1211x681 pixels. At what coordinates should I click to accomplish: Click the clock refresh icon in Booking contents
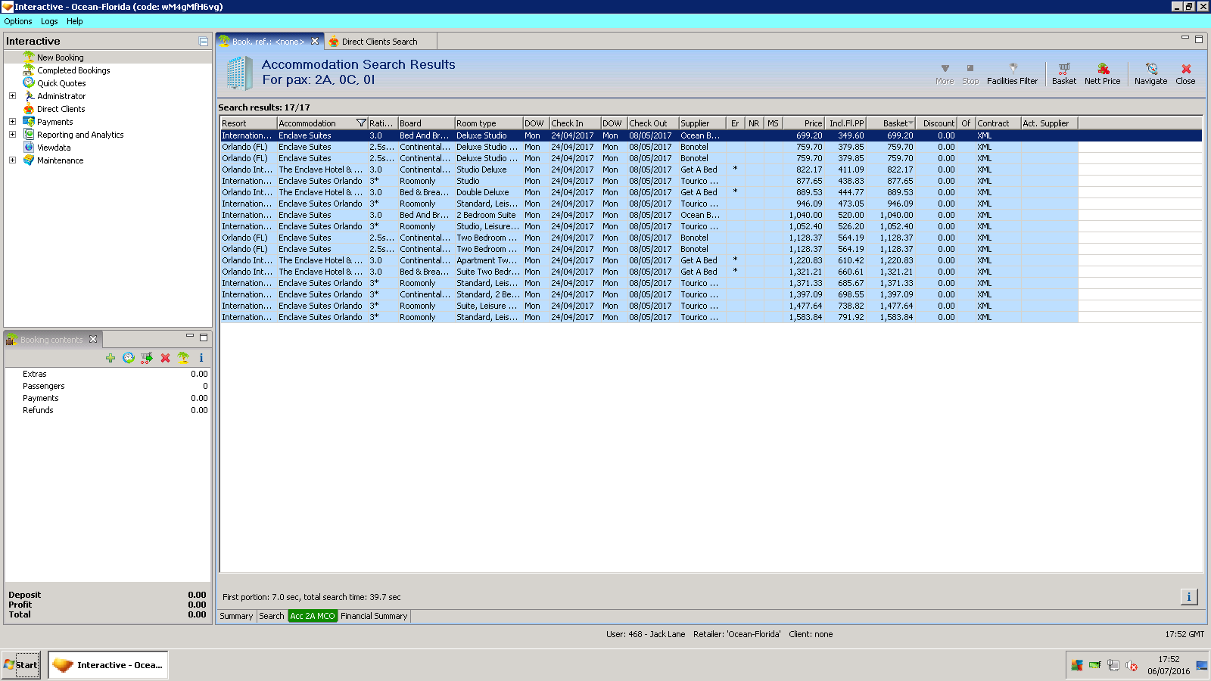coord(129,358)
